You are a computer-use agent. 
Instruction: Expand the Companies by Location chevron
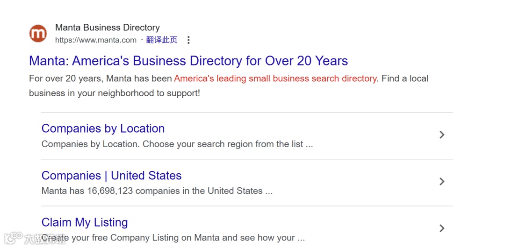(x=442, y=135)
